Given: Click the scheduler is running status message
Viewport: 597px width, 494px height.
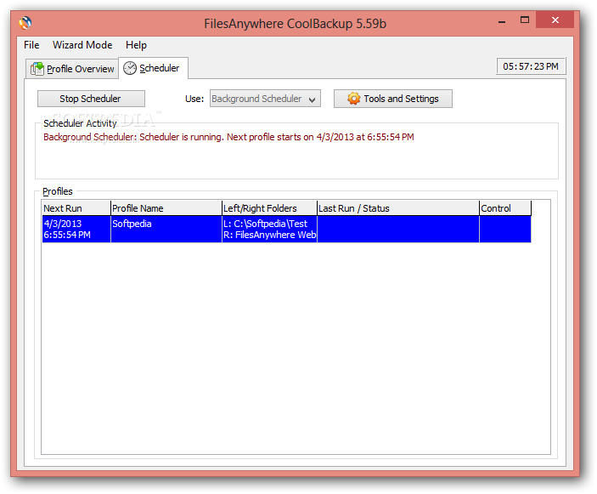Looking at the screenshot, I should (x=228, y=137).
